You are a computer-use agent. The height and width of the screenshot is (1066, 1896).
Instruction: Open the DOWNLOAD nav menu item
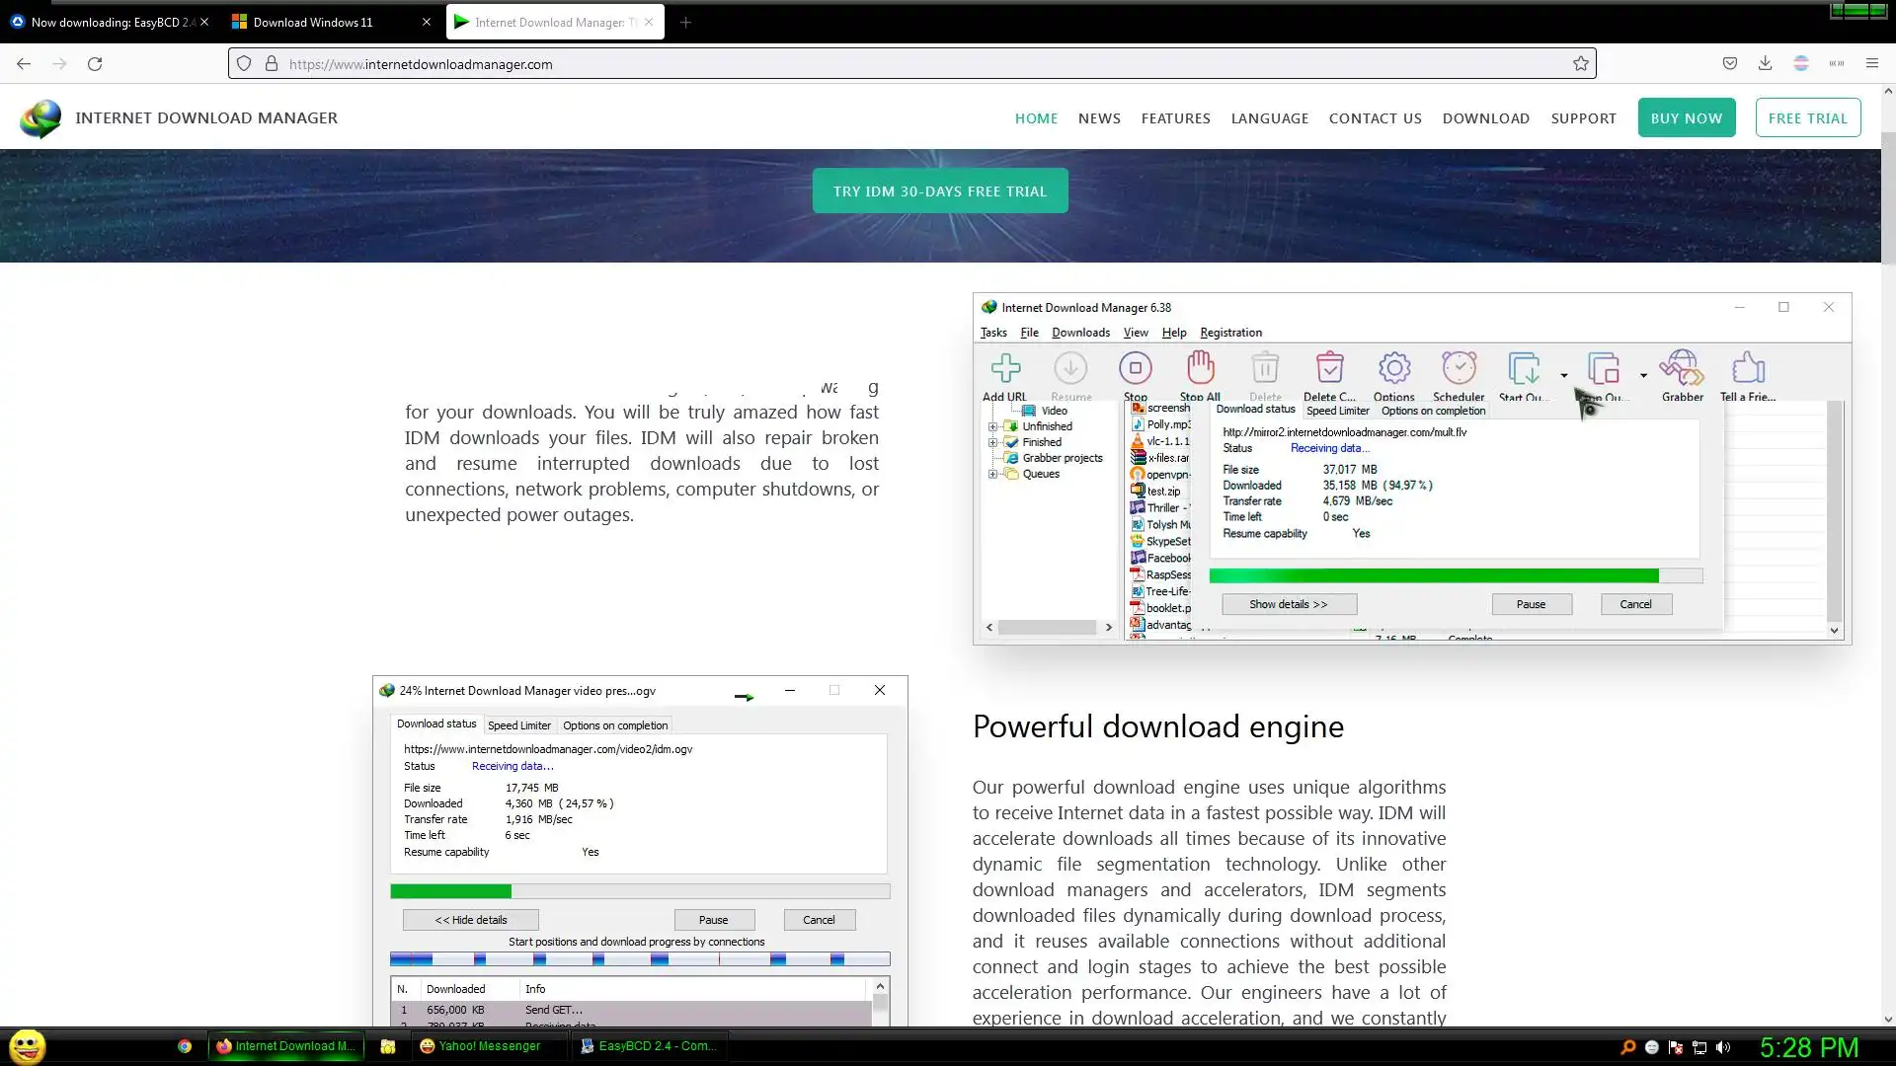[1485, 118]
